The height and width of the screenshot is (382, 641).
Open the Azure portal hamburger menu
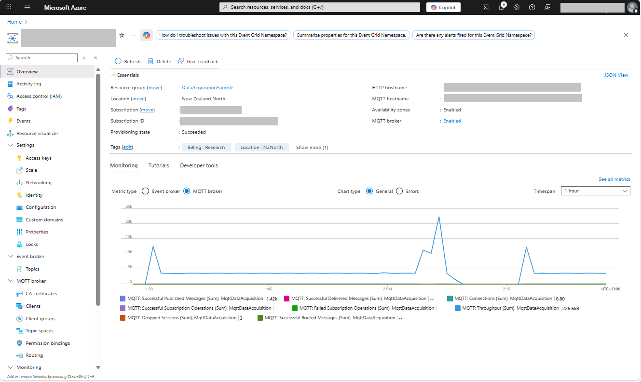click(x=27, y=7)
